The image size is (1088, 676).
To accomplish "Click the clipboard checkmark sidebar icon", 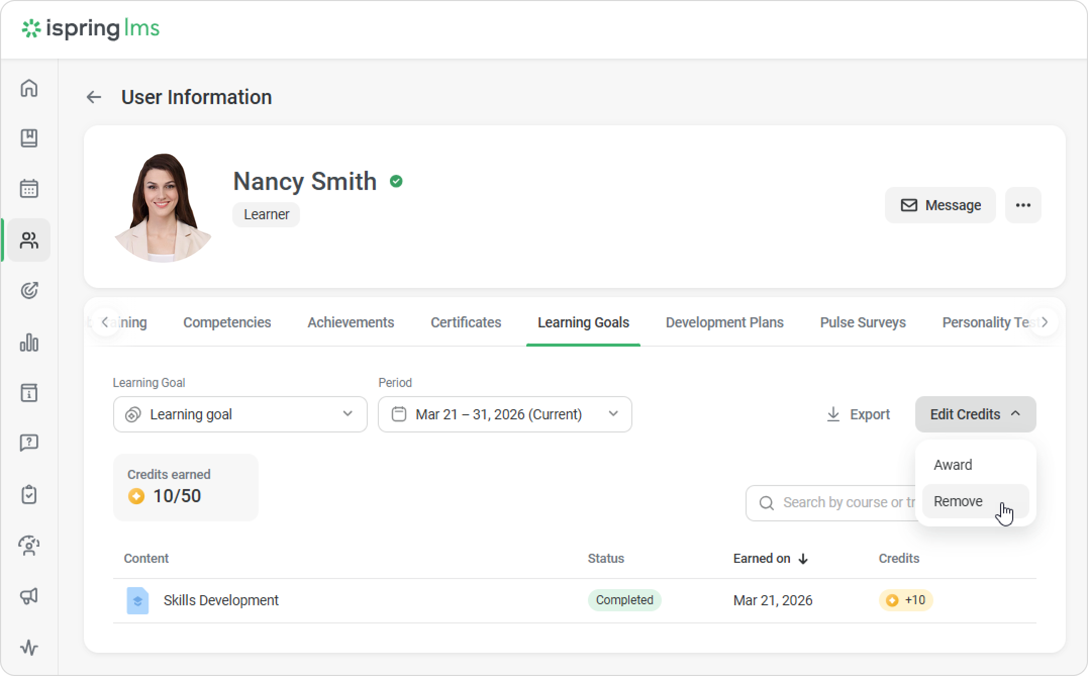I will coord(29,495).
